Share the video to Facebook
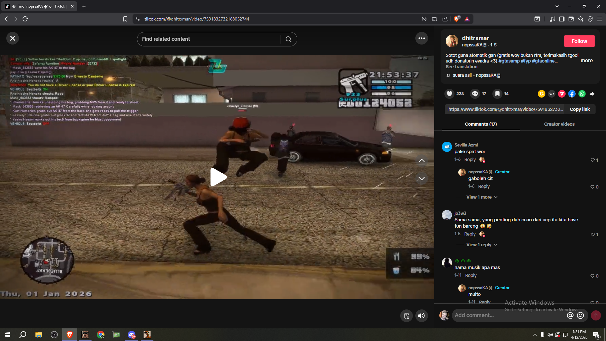606x341 pixels. [x=572, y=94]
